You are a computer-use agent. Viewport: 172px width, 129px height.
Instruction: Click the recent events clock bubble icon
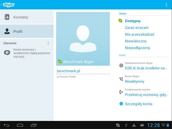coord(7,53)
